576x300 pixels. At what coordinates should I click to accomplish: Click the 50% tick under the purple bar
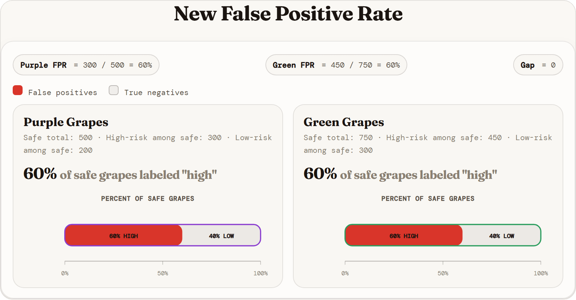point(163,273)
